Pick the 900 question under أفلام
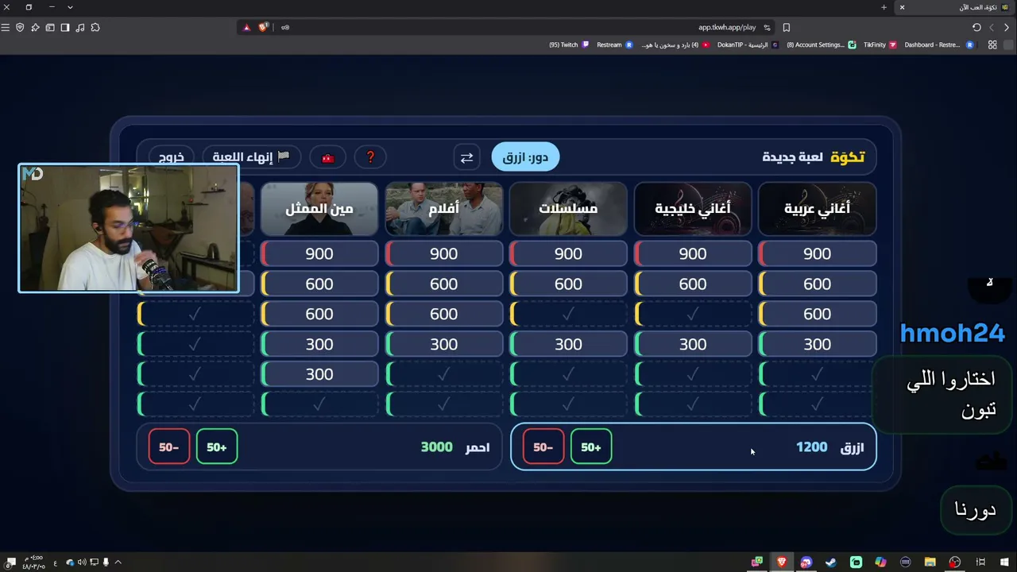The image size is (1017, 572). tap(443, 253)
